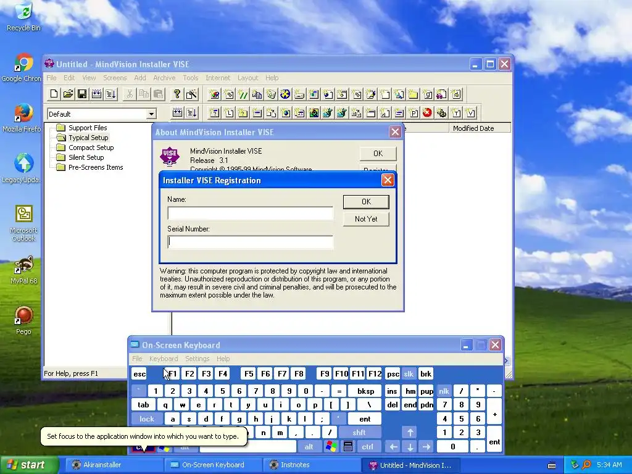Click the question mark Help toolbar icon
The image size is (632, 474).
[x=177, y=94]
